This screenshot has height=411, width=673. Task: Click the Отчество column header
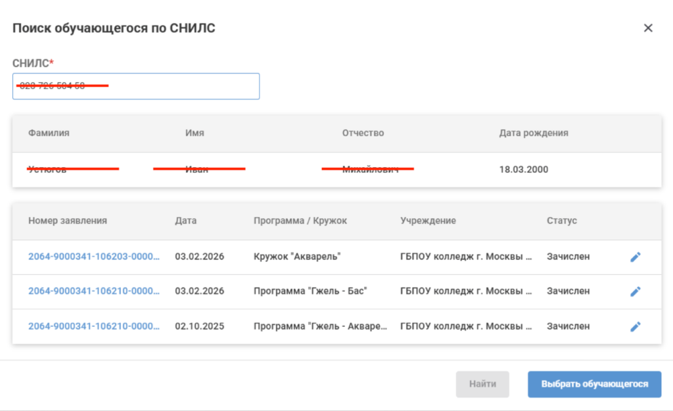pyautogui.click(x=363, y=133)
